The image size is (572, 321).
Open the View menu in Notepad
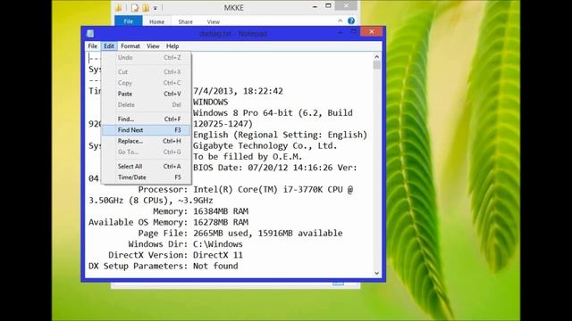153,46
